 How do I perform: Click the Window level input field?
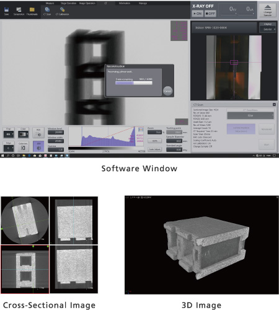point(56,132)
